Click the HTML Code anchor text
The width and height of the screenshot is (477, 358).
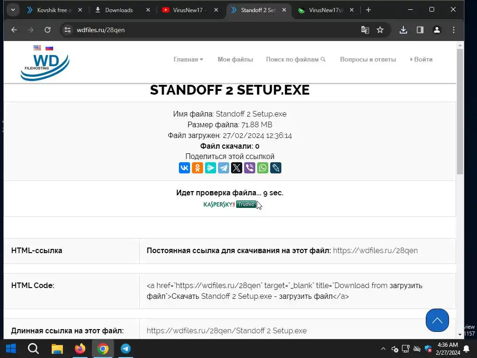pyautogui.click(x=284, y=291)
